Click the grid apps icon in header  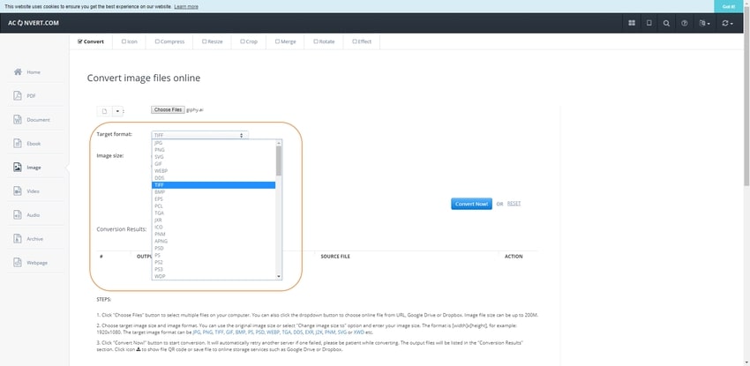[632, 24]
